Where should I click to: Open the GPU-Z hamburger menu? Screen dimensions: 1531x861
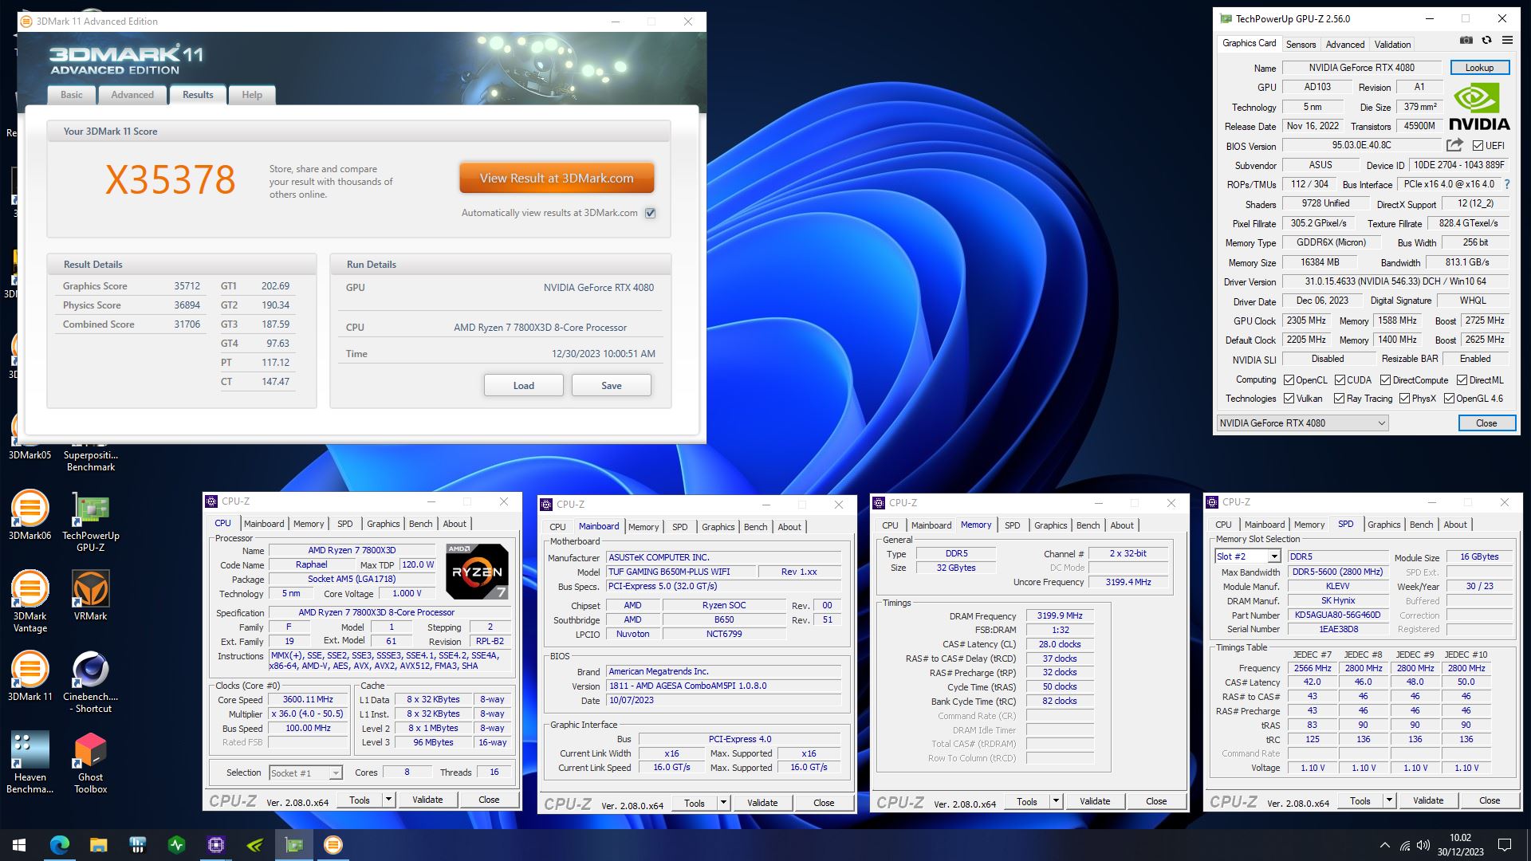1507,41
